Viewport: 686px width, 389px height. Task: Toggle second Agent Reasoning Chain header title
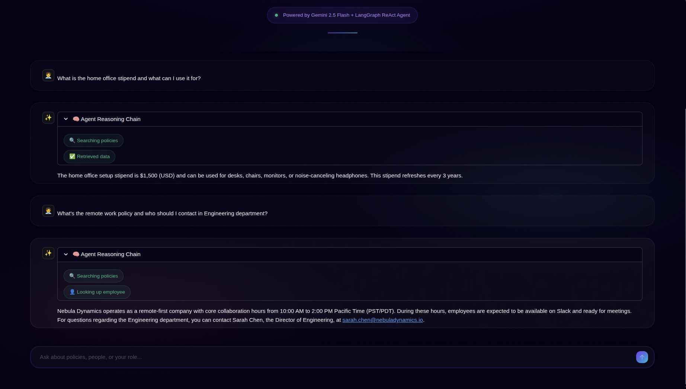(x=110, y=254)
